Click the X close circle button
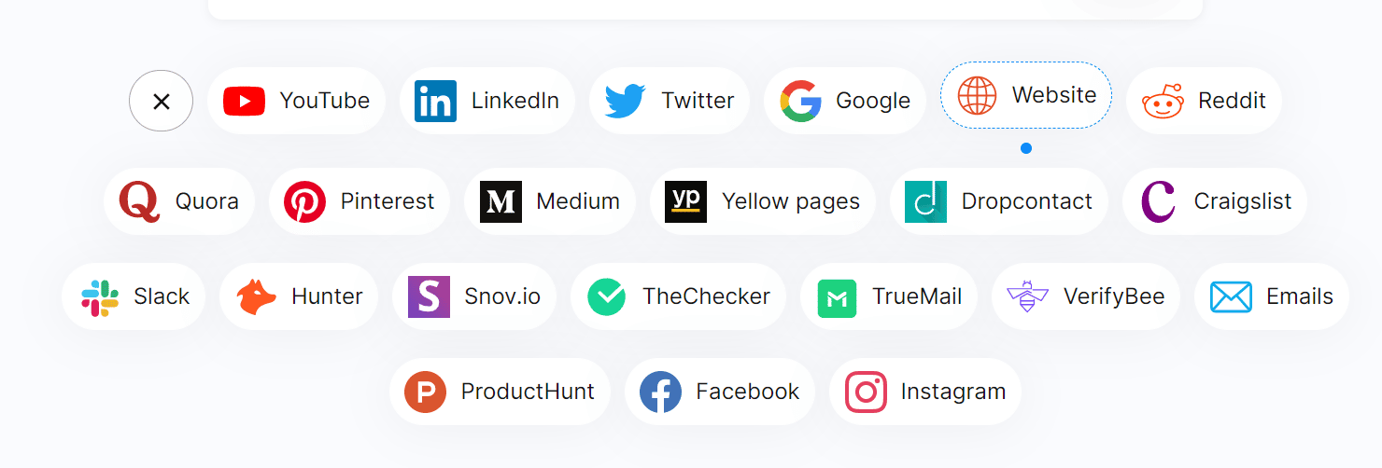The image size is (1382, 468). tap(161, 101)
